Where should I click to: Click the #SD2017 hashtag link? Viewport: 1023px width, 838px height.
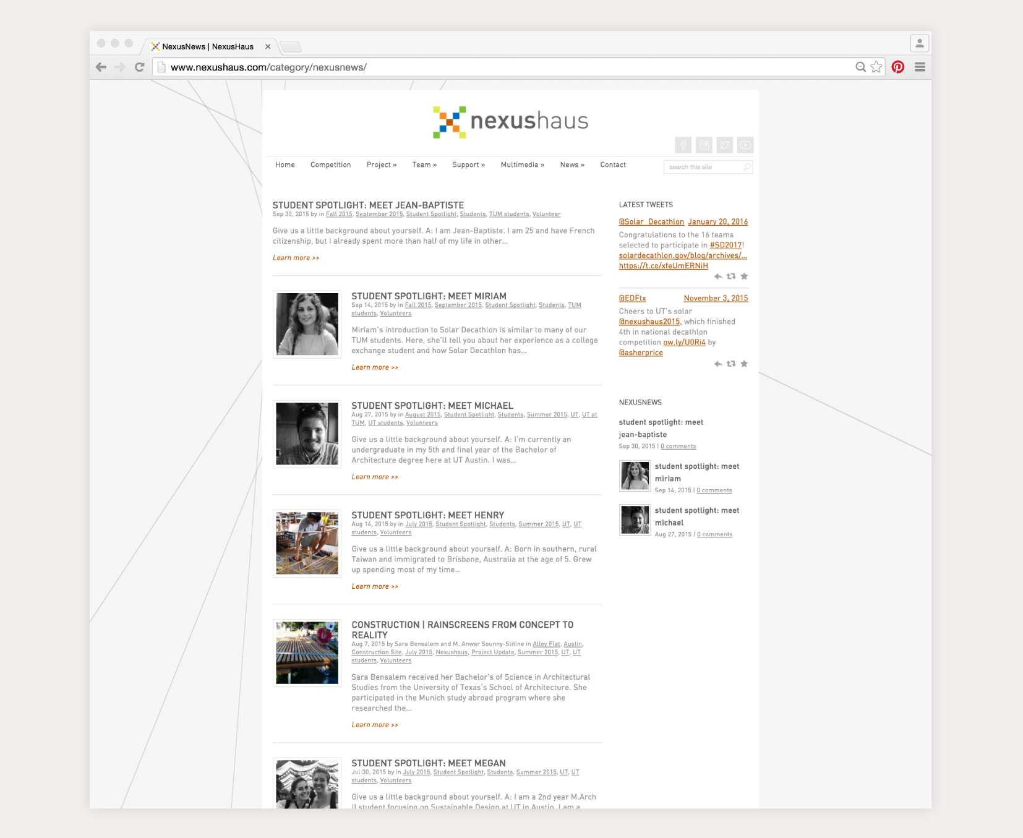(726, 246)
